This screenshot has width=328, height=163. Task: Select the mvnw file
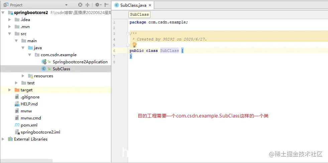(26, 111)
